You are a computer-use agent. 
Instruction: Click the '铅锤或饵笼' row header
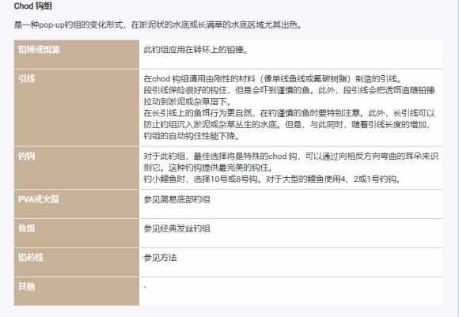coord(77,55)
